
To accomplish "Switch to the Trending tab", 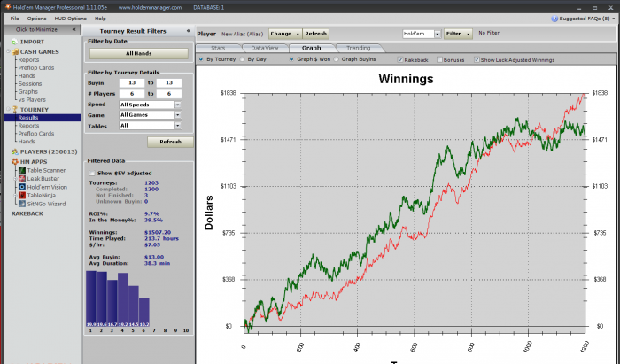I will [x=359, y=48].
